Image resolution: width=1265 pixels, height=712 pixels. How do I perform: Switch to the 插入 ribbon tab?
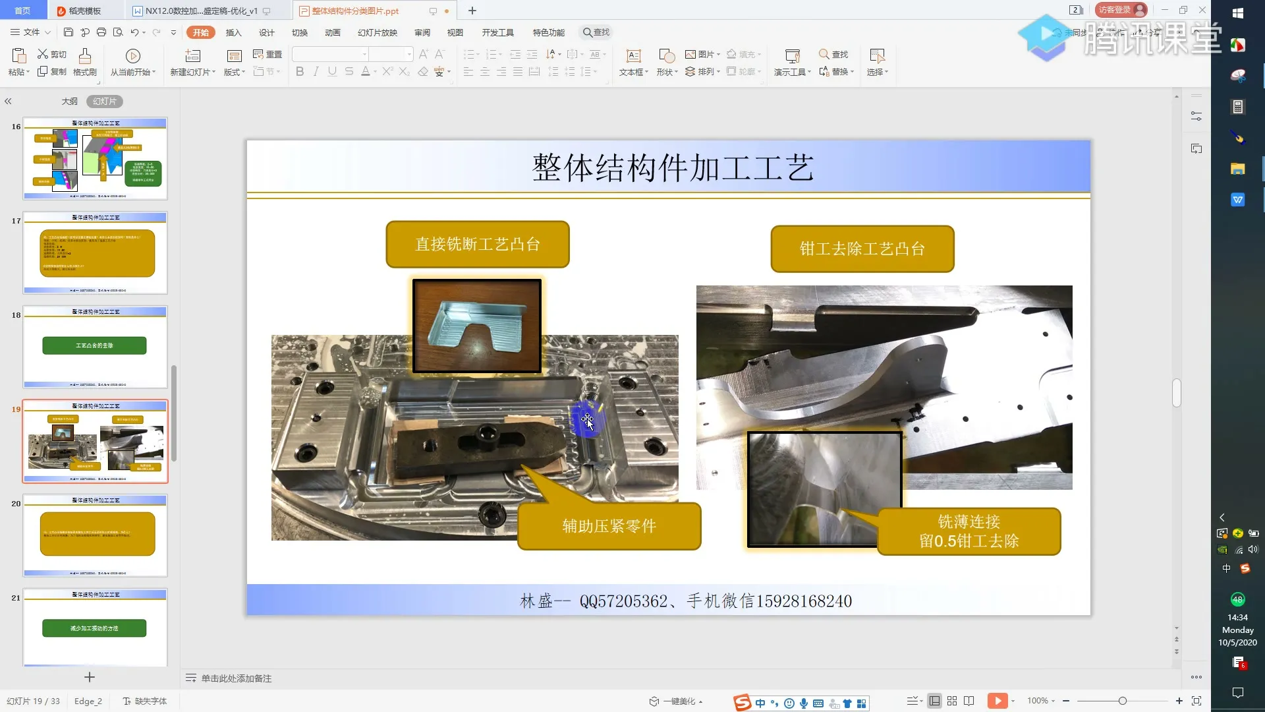pos(234,32)
